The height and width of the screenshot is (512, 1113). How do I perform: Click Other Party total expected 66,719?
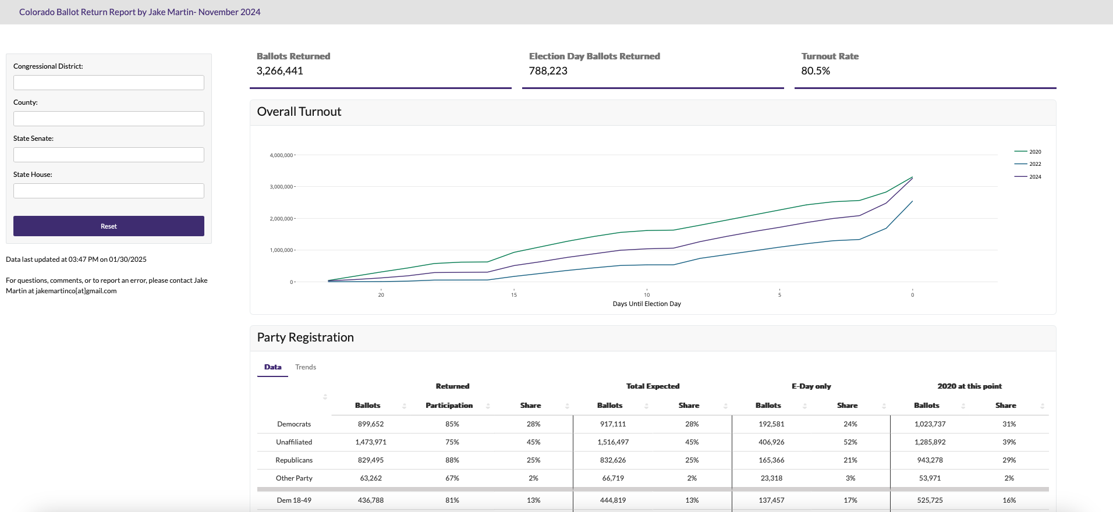(x=613, y=478)
